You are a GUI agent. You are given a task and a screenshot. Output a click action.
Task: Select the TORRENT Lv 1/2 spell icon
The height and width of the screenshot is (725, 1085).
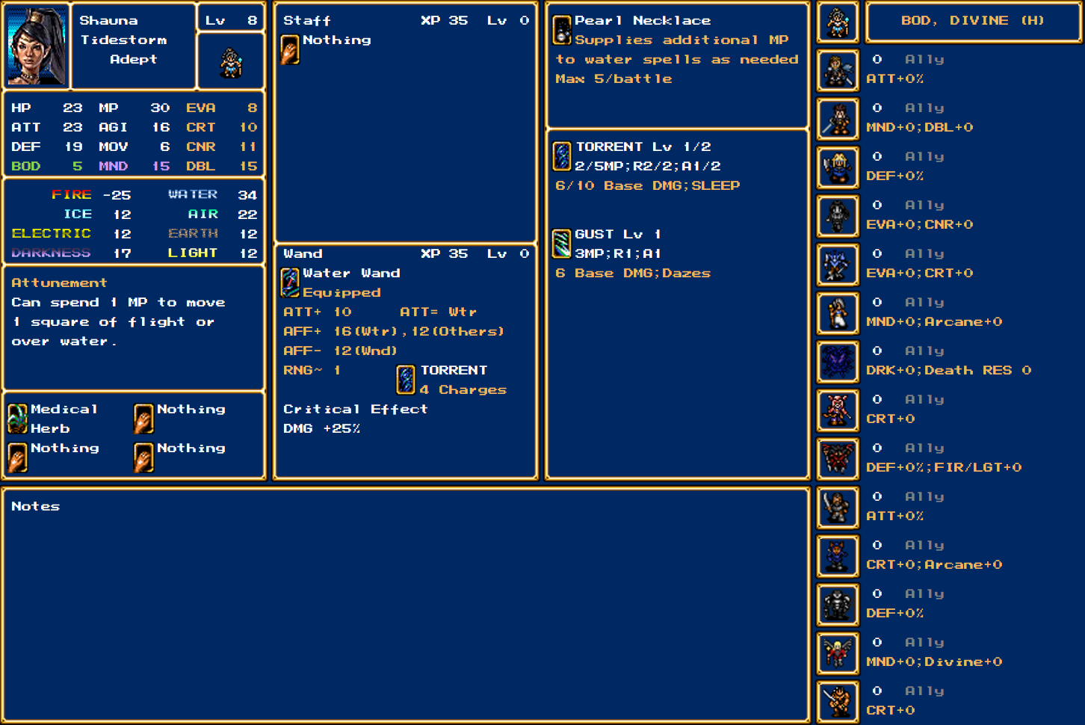562,156
